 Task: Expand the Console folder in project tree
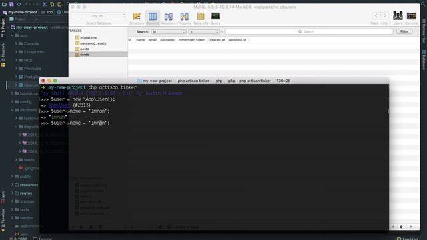coord(16,43)
